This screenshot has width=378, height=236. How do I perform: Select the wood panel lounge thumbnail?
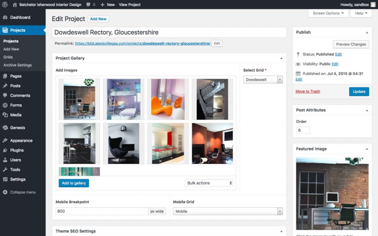[212, 143]
